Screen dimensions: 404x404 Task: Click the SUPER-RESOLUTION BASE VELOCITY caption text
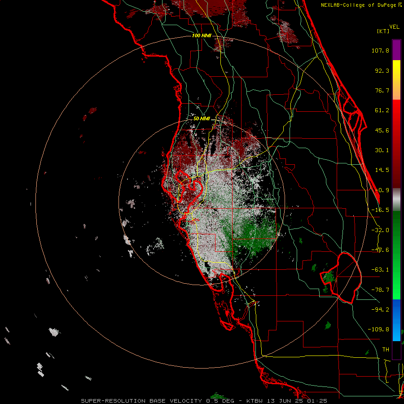(141, 401)
